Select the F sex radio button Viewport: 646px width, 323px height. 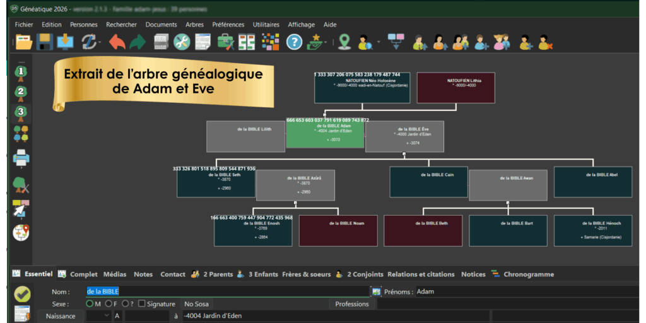(x=108, y=304)
